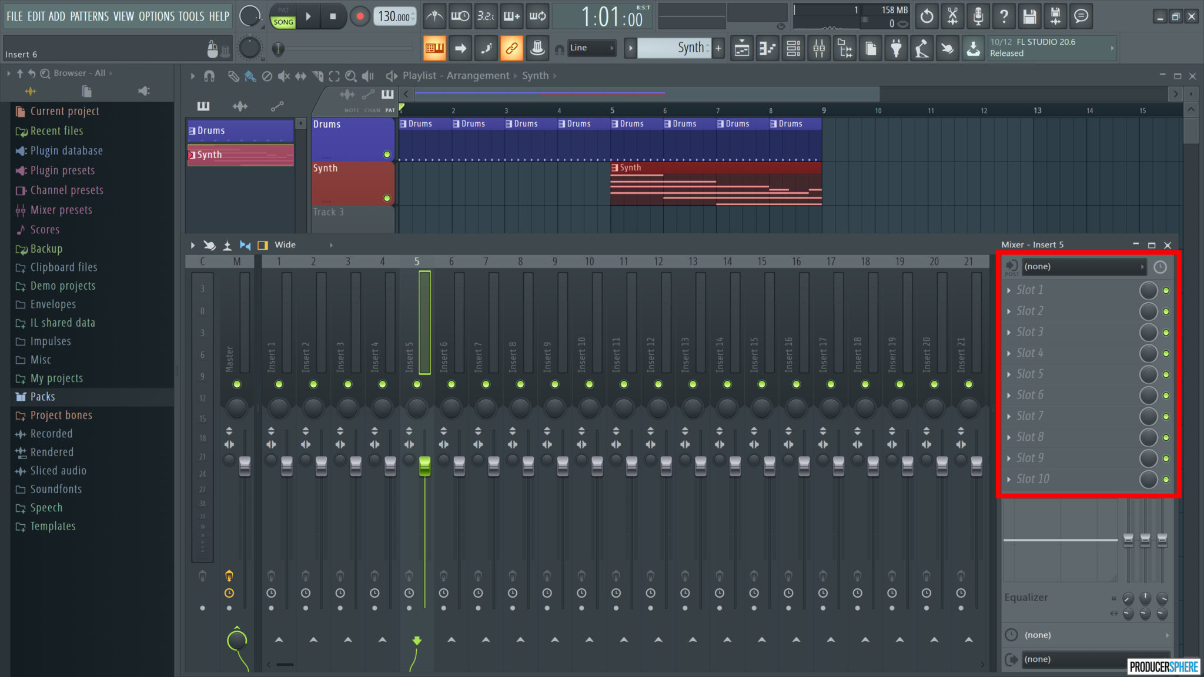Select the Synth clip in the playlist
The height and width of the screenshot is (677, 1204).
point(716,184)
